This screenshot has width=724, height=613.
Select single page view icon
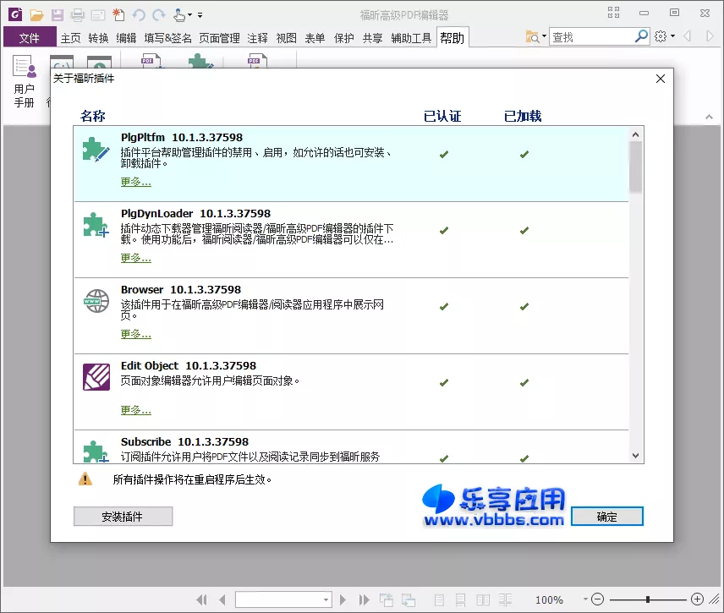coord(439,599)
